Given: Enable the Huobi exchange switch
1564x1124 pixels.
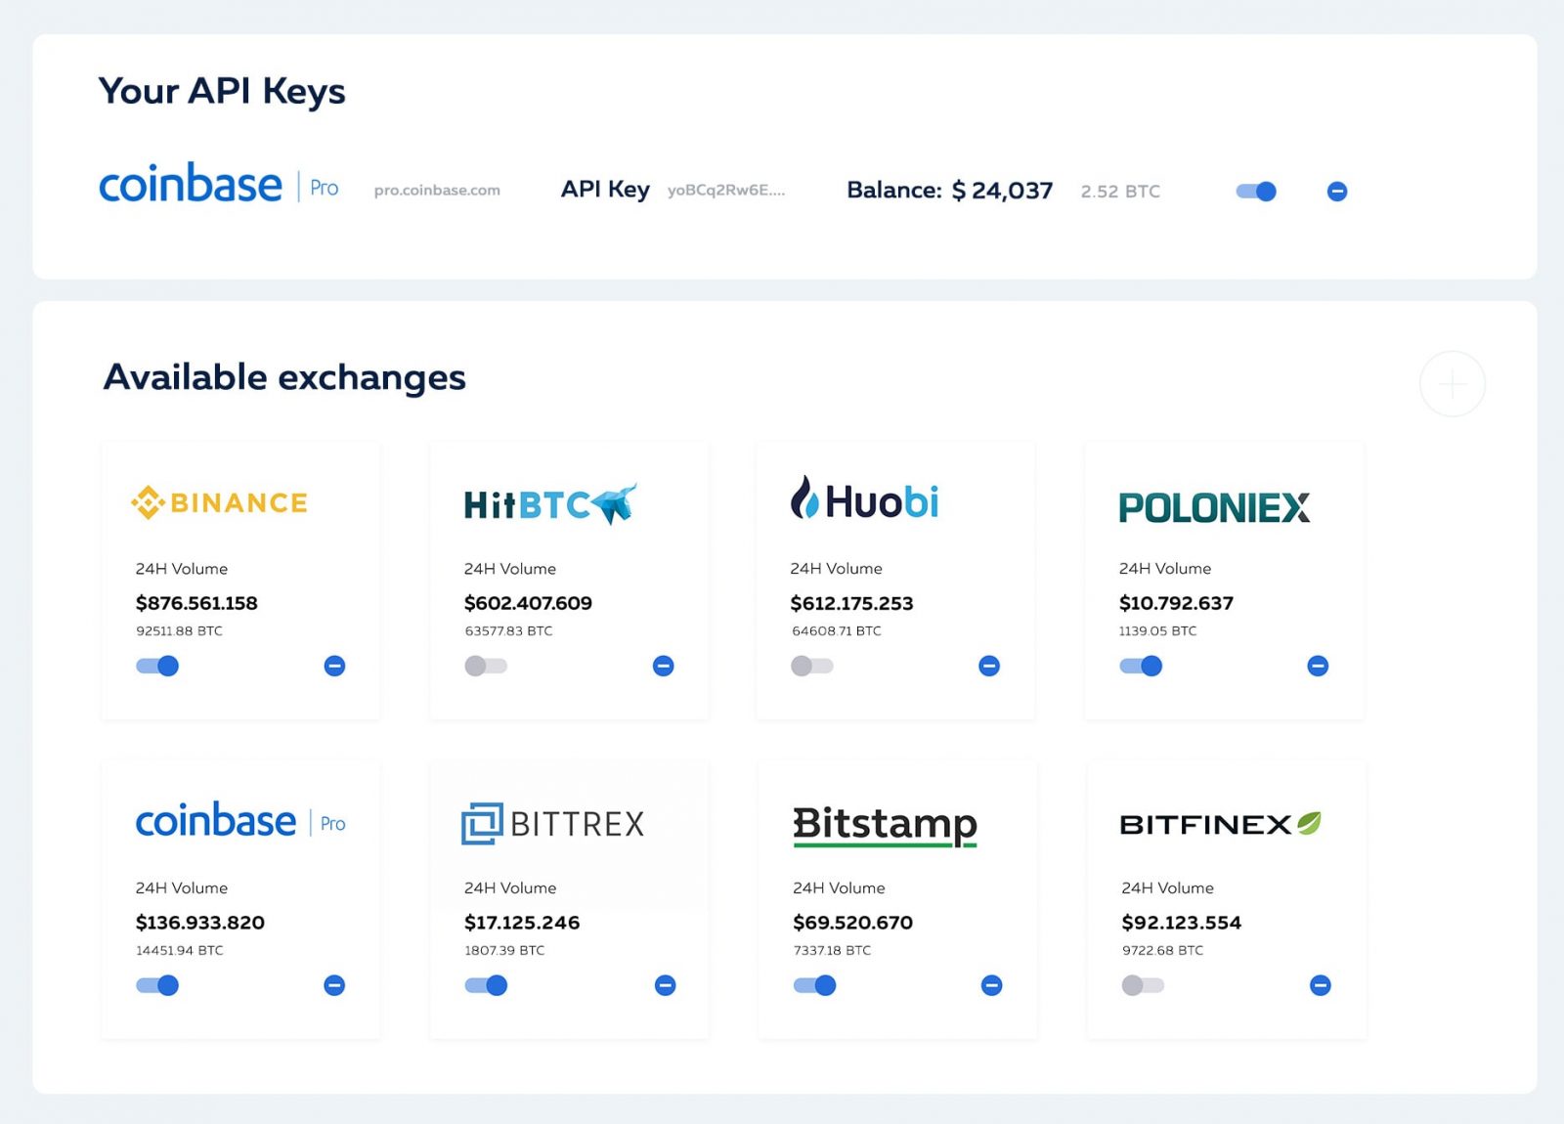Looking at the screenshot, I should [x=812, y=667].
